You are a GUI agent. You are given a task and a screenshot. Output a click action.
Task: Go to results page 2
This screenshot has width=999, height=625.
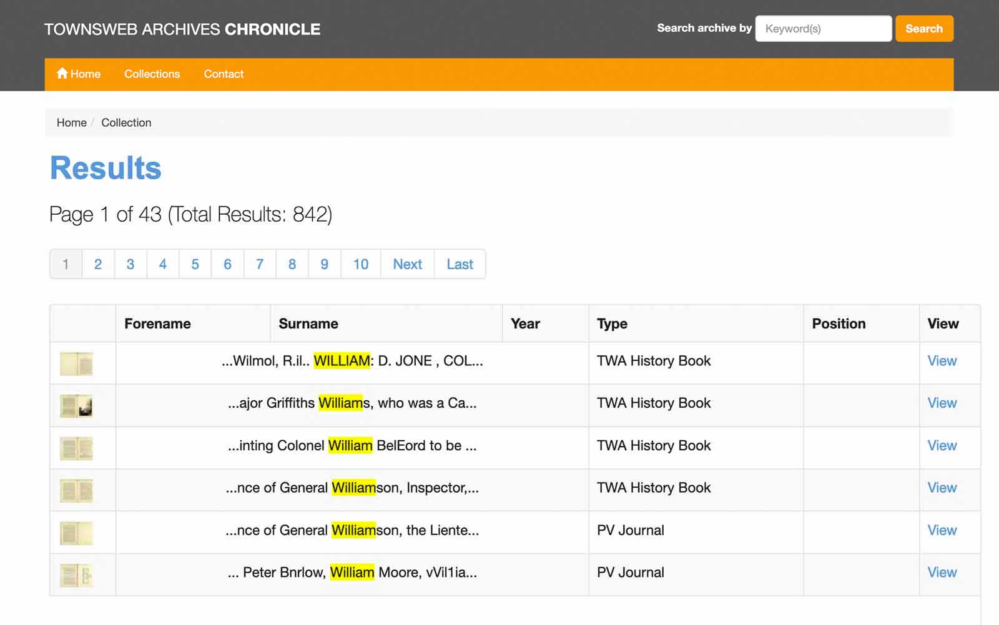[x=98, y=264]
